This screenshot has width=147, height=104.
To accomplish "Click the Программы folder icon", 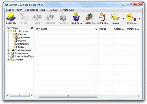I will [x=16, y=44].
